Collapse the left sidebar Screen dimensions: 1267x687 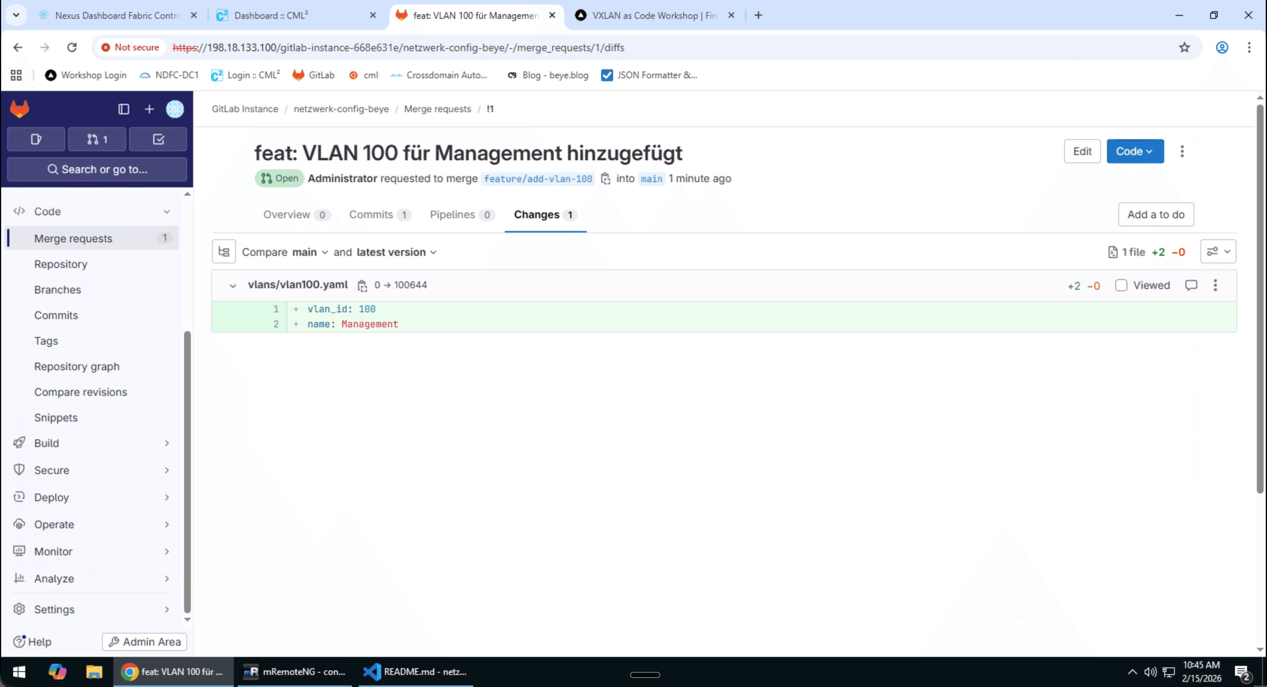pos(123,109)
